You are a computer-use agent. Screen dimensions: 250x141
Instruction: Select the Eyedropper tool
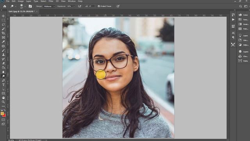click(3, 42)
